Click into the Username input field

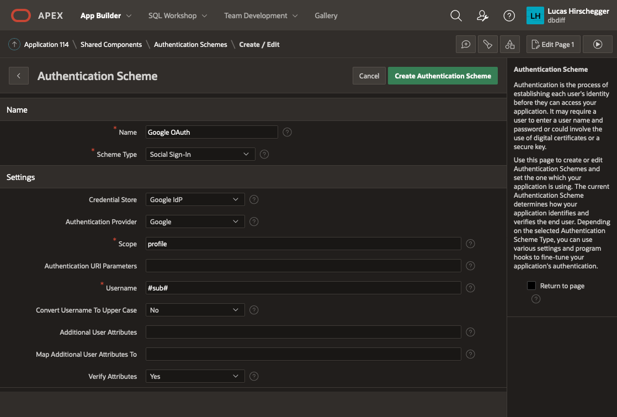tap(303, 288)
